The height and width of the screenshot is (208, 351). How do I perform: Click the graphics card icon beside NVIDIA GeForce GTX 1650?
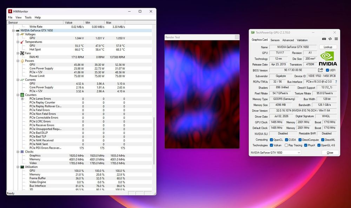coord(18,31)
